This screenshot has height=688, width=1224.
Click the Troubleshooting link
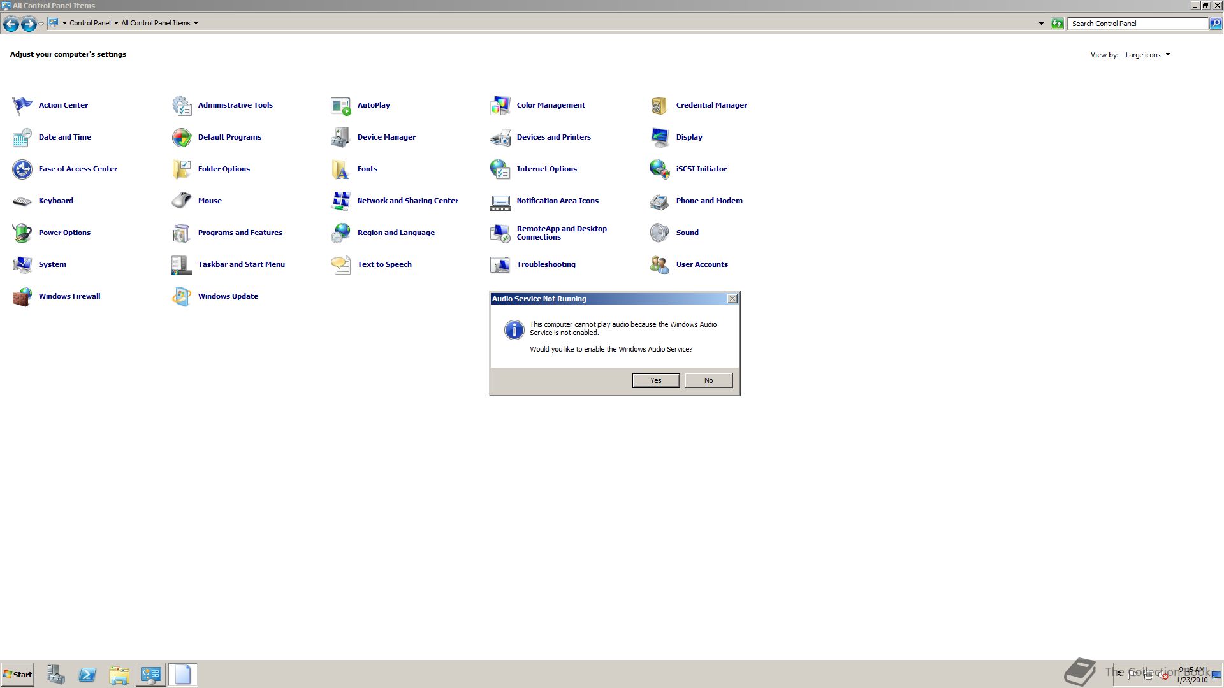click(x=546, y=264)
